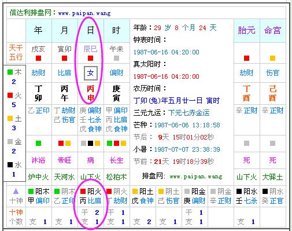Click the 天干五行 row label

(16, 52)
